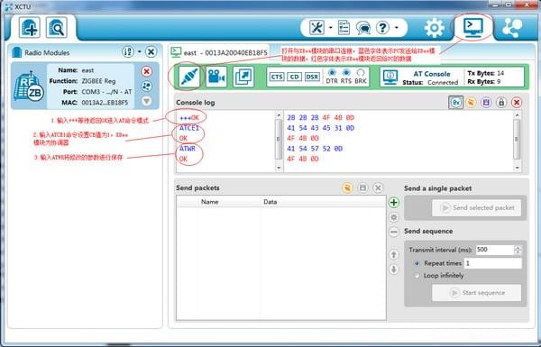Add new packet with plus button
541x347 pixels.
pyautogui.click(x=394, y=203)
